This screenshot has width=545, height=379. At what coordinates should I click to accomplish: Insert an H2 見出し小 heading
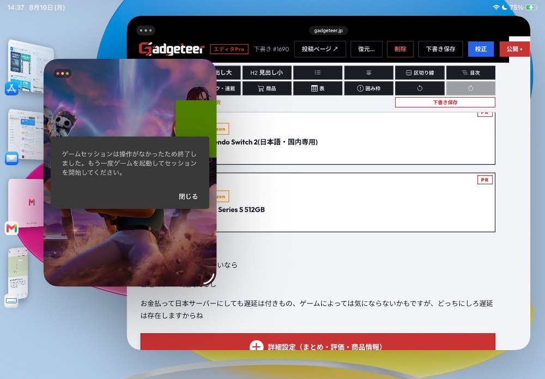(267, 73)
